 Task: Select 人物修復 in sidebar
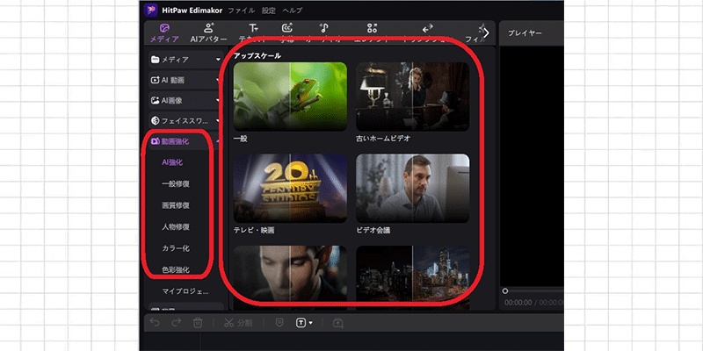click(x=175, y=227)
